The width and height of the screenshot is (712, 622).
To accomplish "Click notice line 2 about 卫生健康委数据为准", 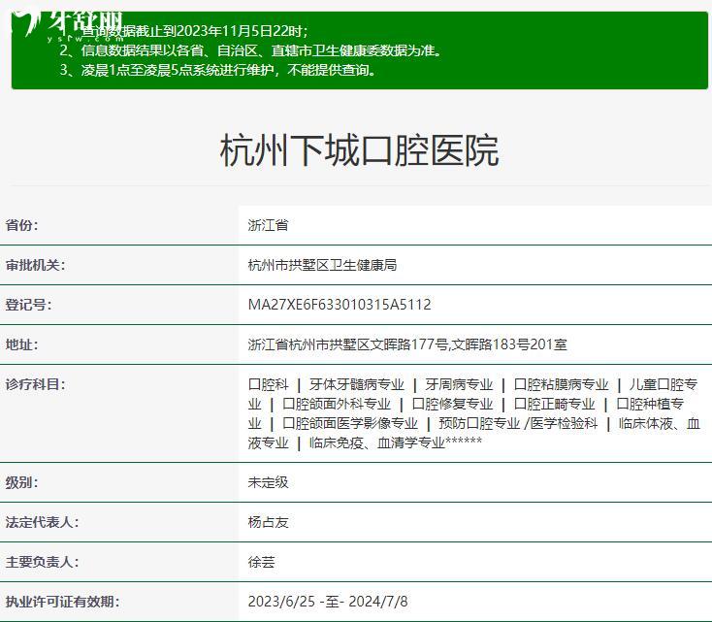I will pos(250,50).
